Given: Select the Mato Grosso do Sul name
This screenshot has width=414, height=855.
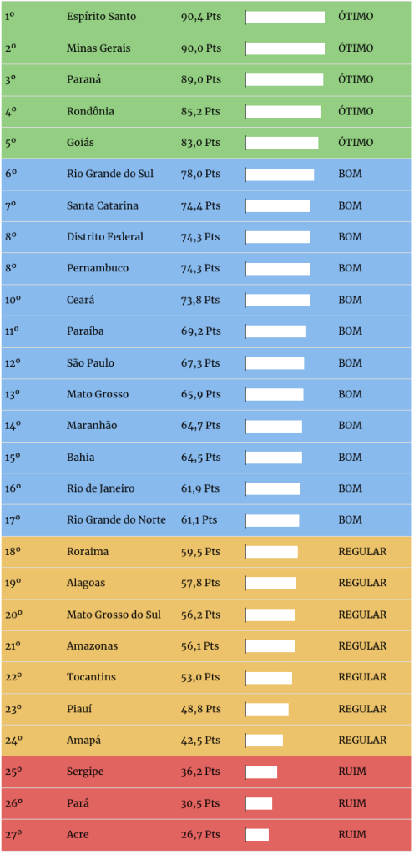Looking at the screenshot, I should click(x=114, y=615).
